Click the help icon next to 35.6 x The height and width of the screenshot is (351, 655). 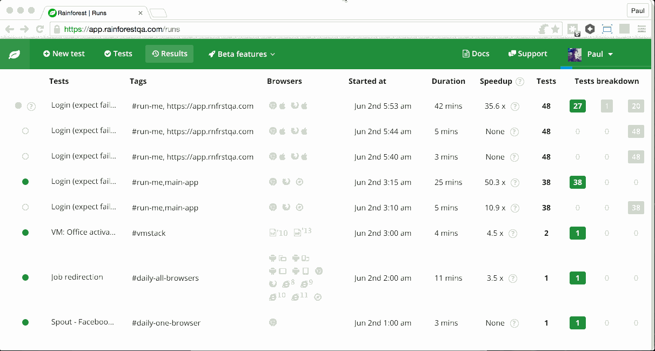tap(515, 107)
